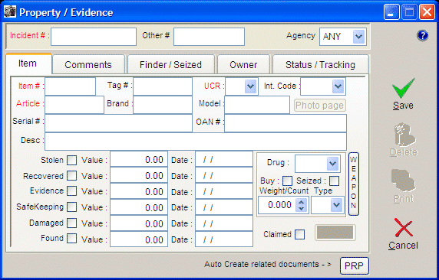Minimize the Property / Evidence window
This screenshot has height=280, width=439.
pos(391,12)
